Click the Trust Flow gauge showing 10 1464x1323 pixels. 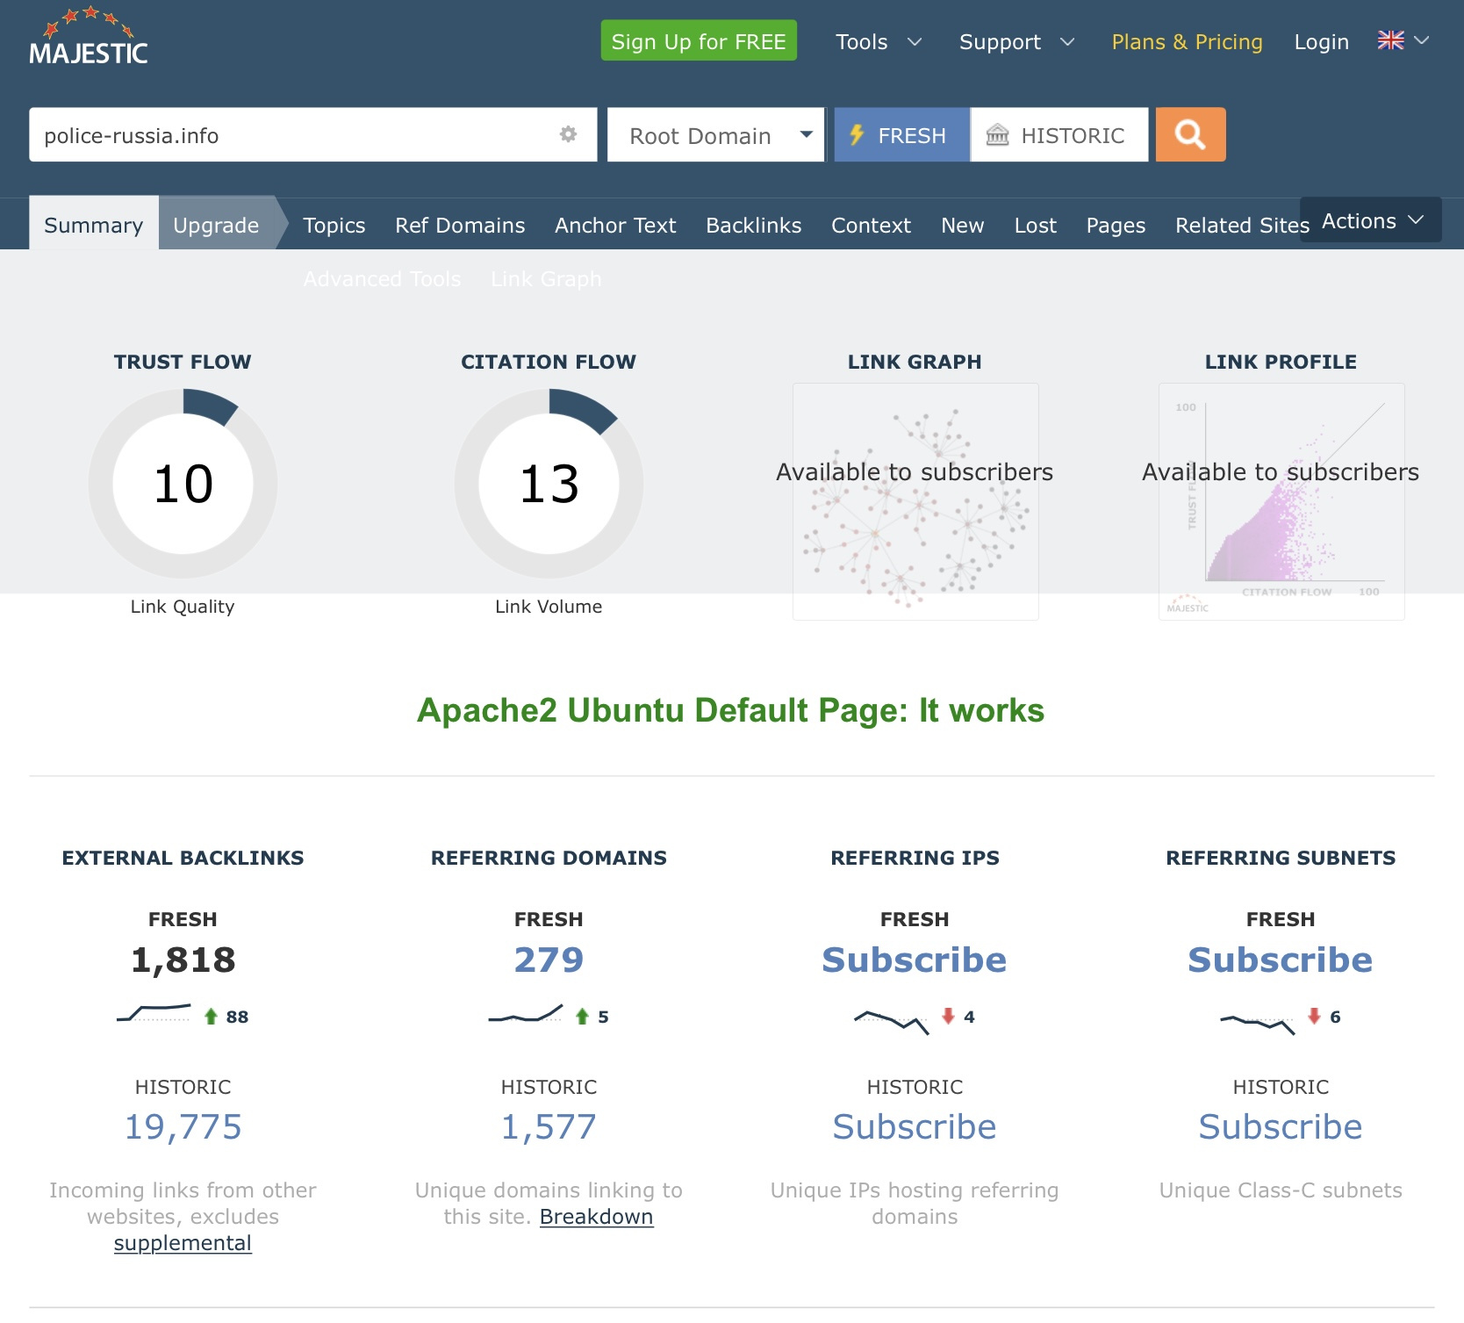point(183,484)
